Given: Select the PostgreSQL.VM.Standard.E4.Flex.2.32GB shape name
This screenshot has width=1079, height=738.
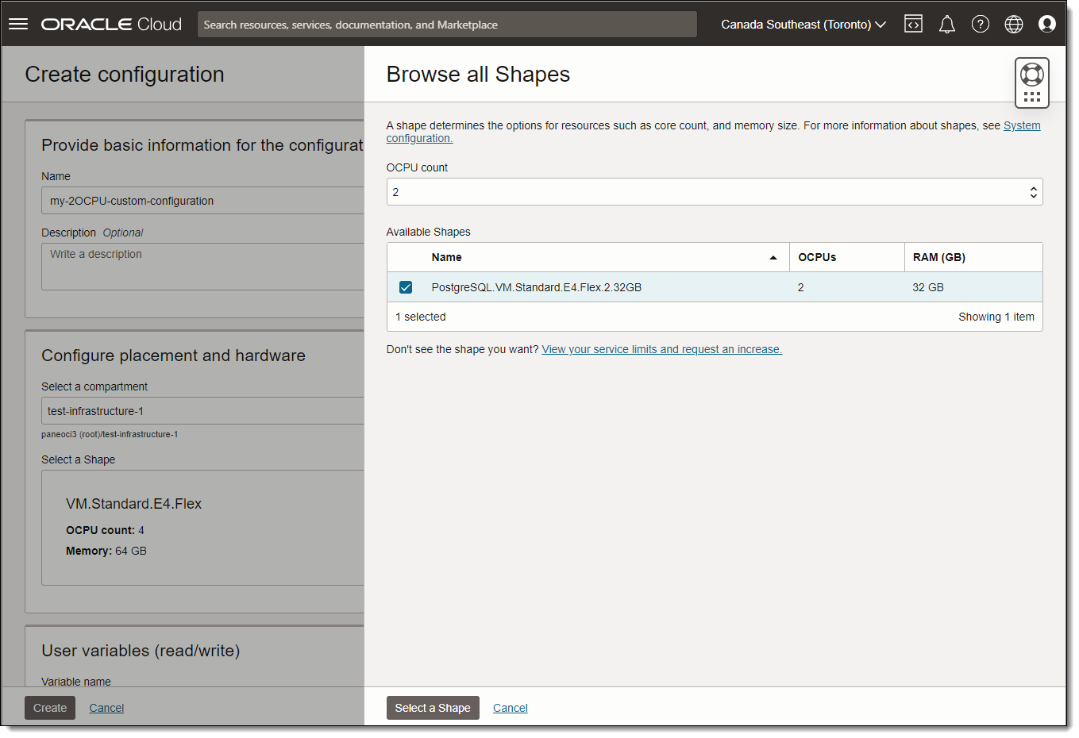Looking at the screenshot, I should (537, 287).
